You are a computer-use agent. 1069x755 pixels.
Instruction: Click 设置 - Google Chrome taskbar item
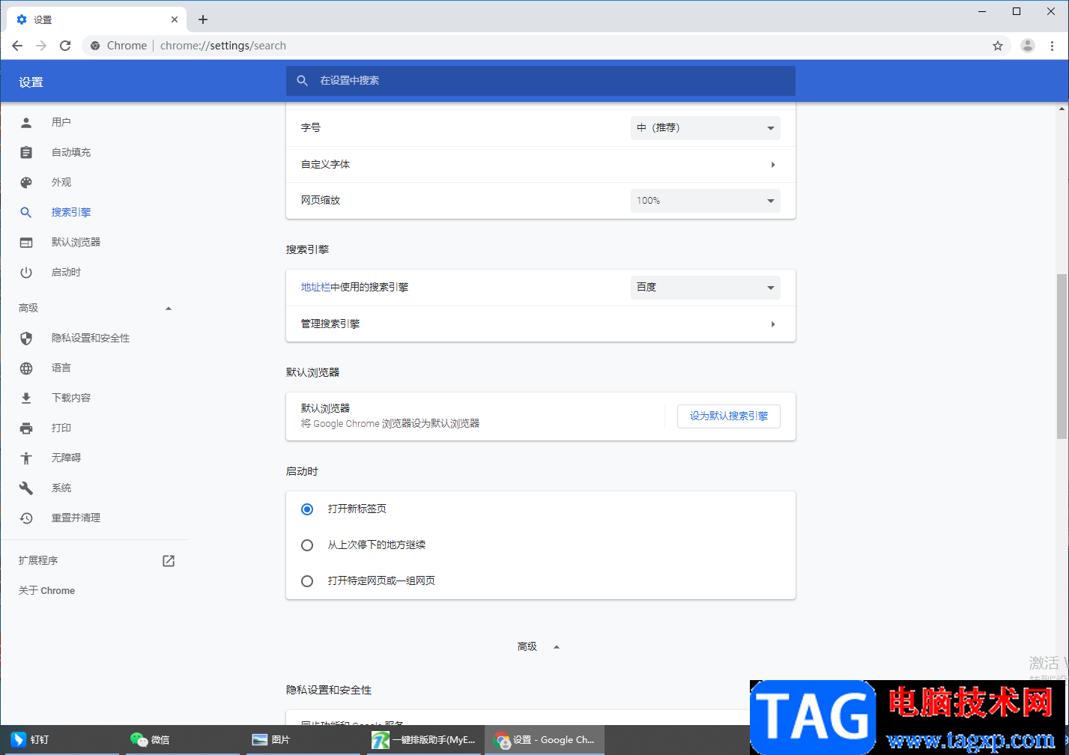click(545, 739)
